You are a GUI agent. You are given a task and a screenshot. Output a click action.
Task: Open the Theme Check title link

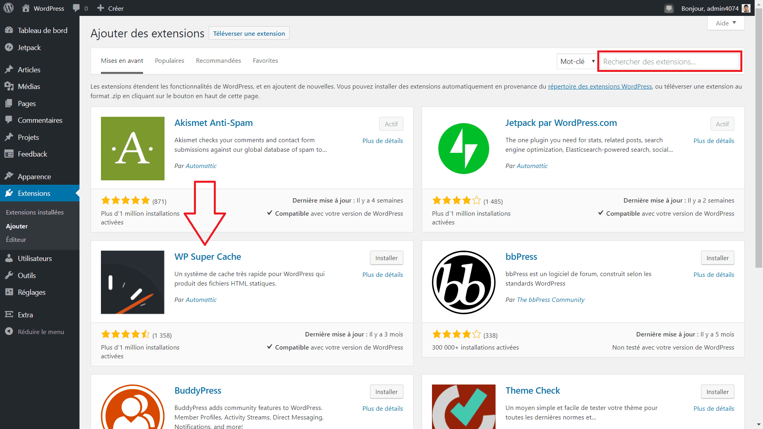(x=533, y=390)
